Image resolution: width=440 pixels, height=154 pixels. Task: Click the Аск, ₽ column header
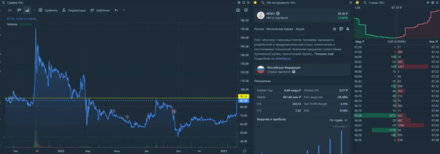point(434,42)
